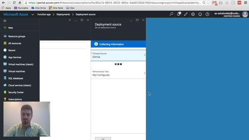Click the Collecting information banner
249x140 pixels.
[x=118, y=44]
